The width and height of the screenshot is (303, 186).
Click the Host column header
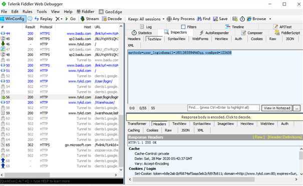pos(87,27)
